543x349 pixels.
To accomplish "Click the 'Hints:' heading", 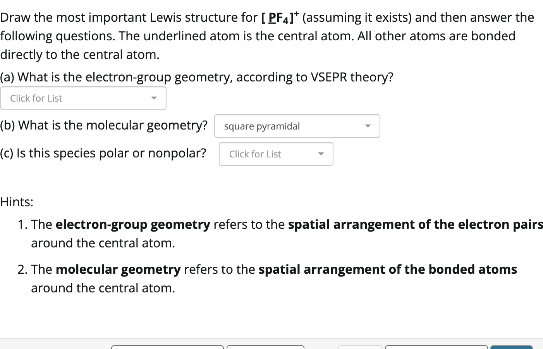I will pyautogui.click(x=17, y=202).
